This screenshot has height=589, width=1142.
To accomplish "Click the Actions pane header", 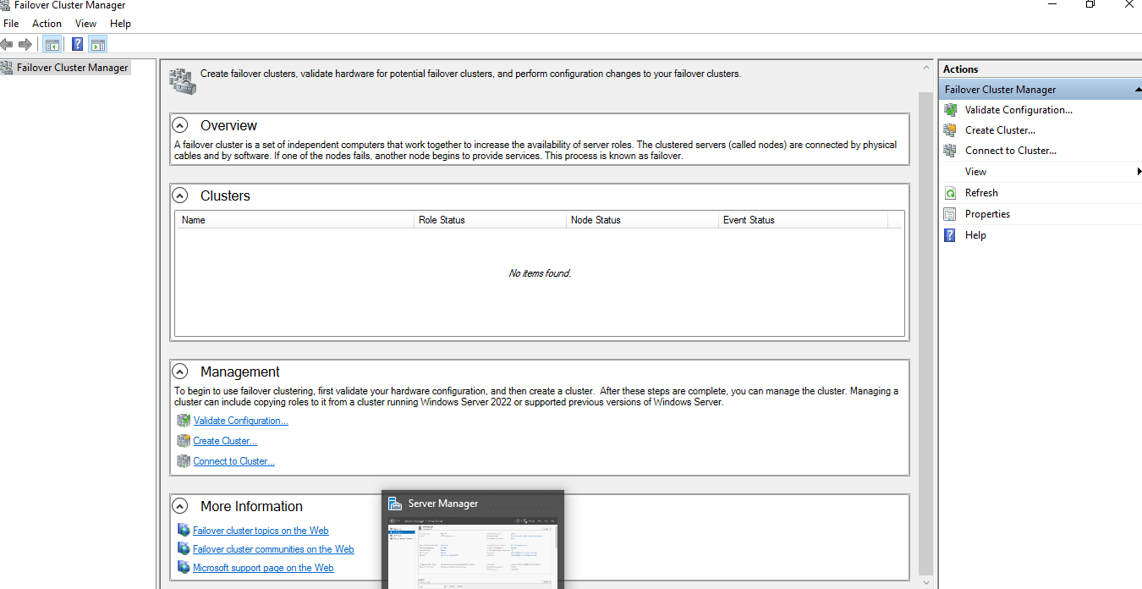I will (x=1040, y=69).
